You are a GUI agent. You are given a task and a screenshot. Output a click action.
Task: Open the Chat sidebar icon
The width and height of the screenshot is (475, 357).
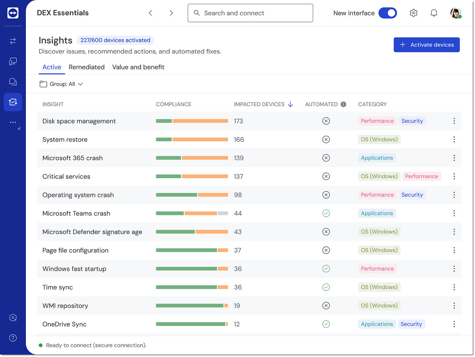coord(13,82)
